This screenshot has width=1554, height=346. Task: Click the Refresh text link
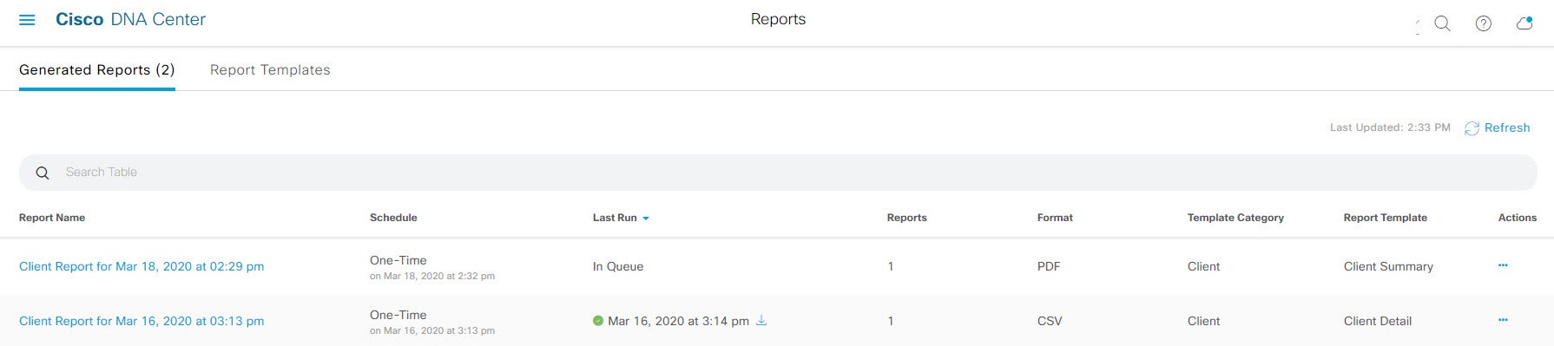(x=1507, y=127)
